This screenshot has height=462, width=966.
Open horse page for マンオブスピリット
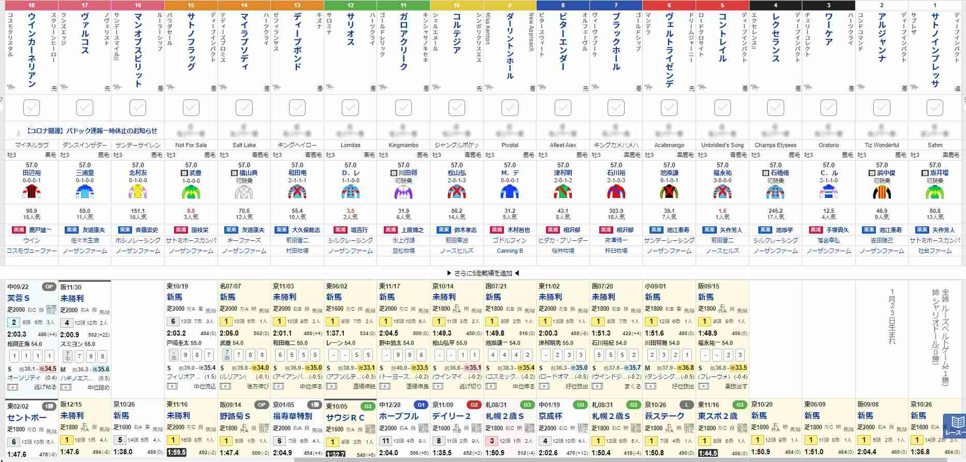coord(138,50)
